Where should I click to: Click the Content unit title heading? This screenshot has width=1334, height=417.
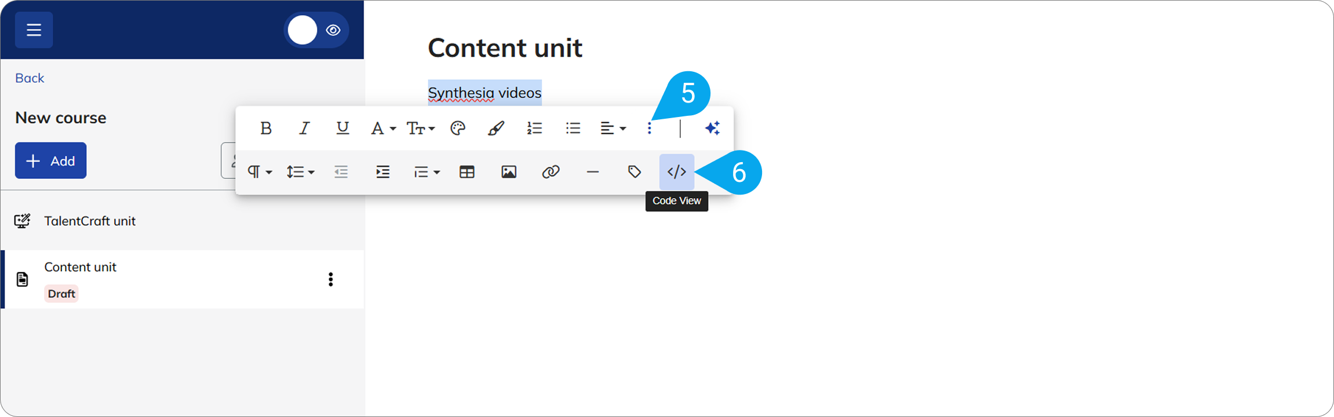[505, 47]
